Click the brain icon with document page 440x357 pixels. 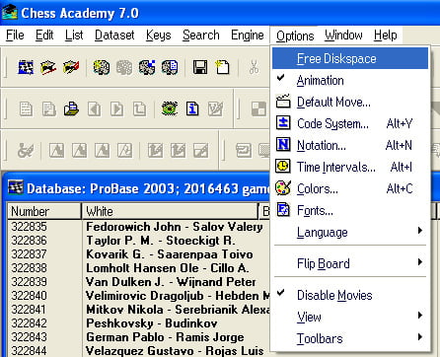coord(170,67)
